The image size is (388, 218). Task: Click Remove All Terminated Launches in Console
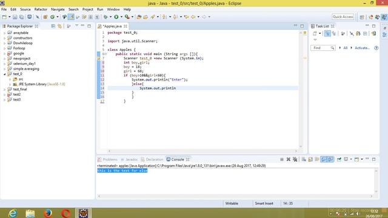tap(295, 159)
